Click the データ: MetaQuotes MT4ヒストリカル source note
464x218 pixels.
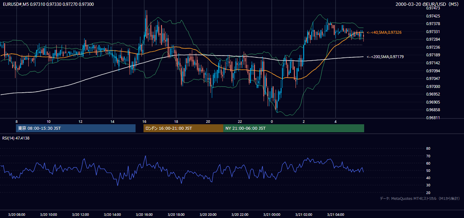(420, 199)
